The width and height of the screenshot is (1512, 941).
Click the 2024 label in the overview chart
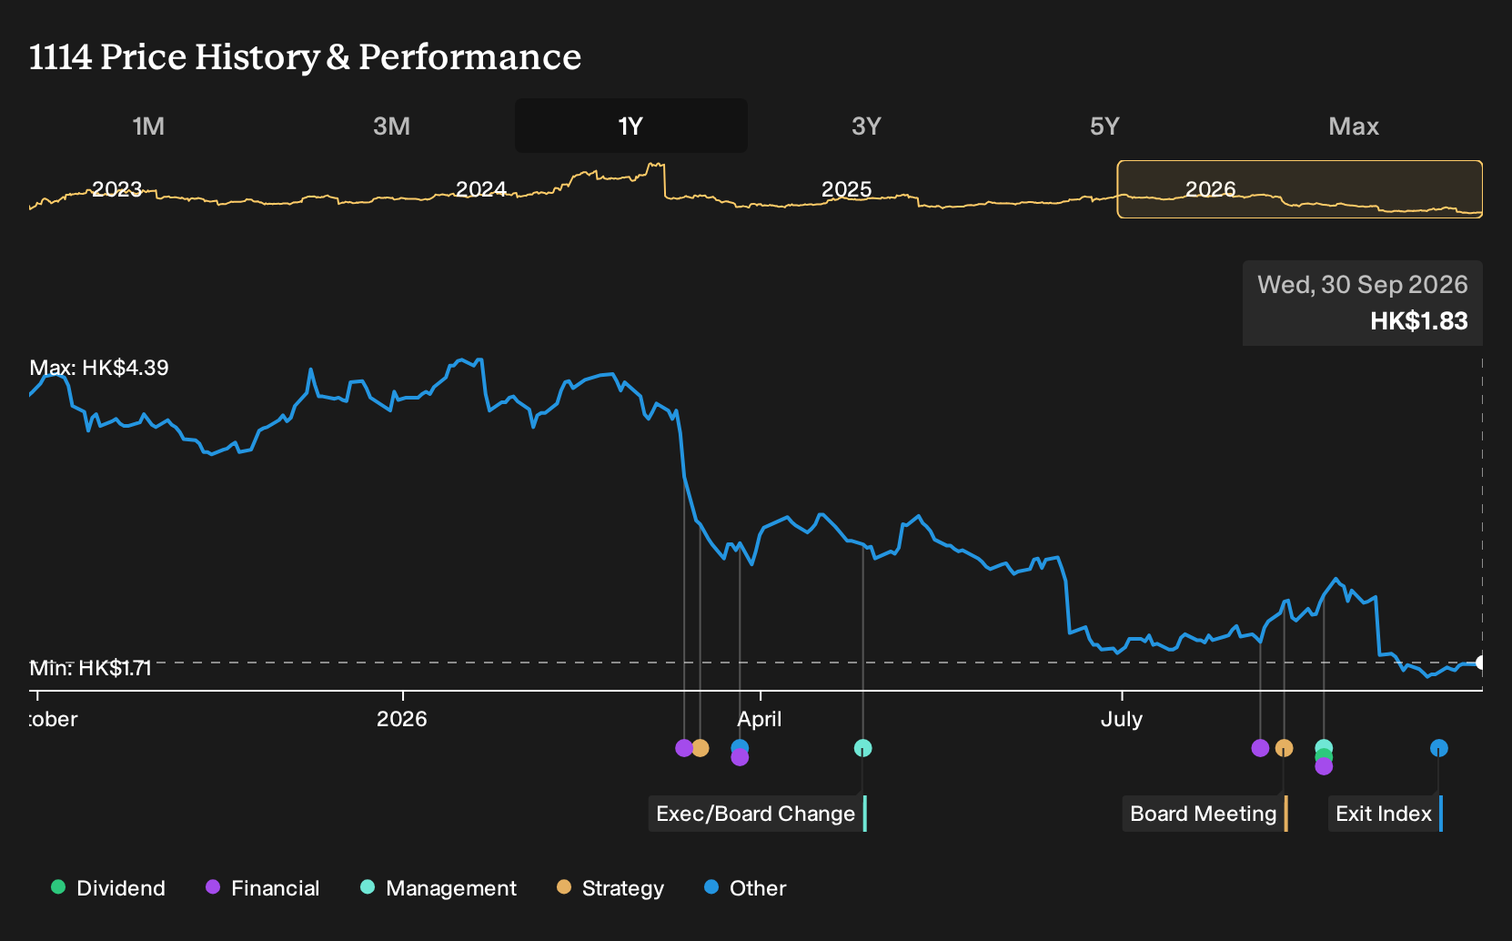pyautogui.click(x=480, y=189)
